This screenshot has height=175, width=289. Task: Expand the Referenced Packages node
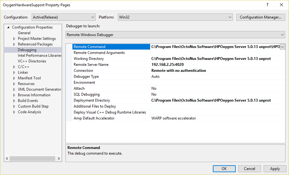tap(14, 44)
